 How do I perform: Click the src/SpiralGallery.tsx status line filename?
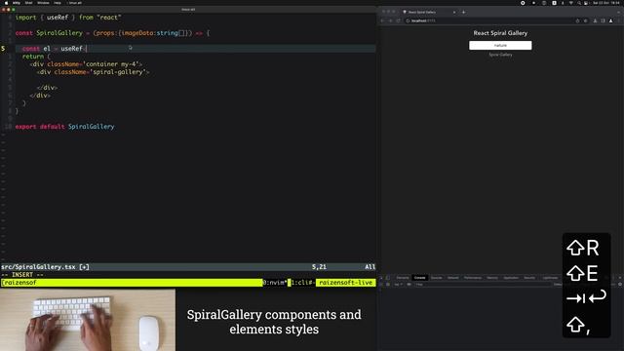click(38, 267)
